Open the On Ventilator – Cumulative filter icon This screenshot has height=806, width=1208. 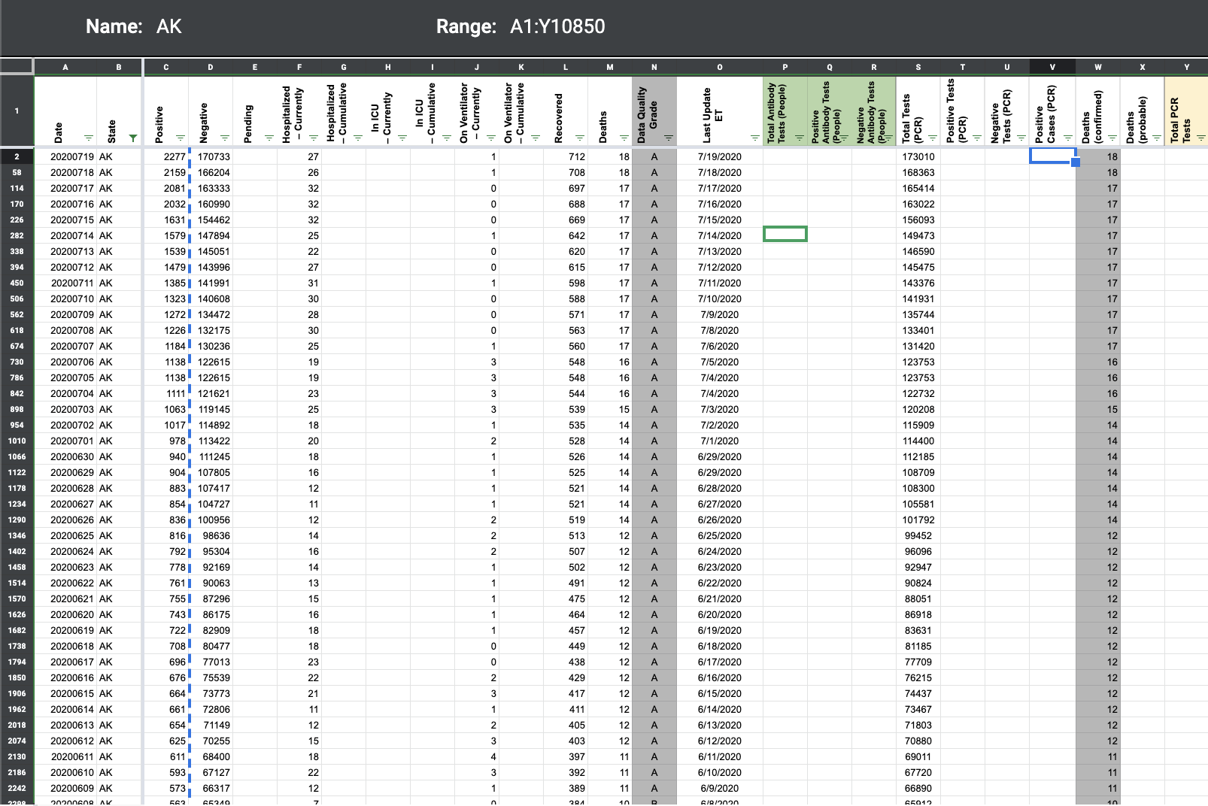coord(536,138)
